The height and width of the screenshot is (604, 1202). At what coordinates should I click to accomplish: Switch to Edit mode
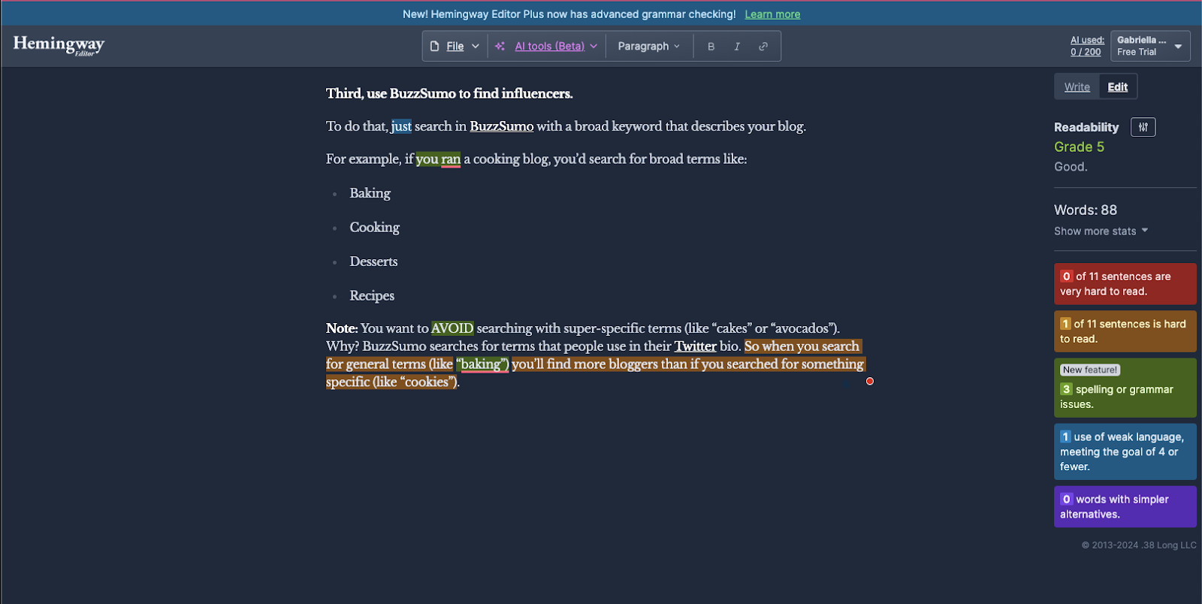(1117, 86)
